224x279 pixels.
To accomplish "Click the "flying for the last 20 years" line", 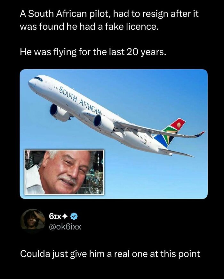I will [93, 51].
